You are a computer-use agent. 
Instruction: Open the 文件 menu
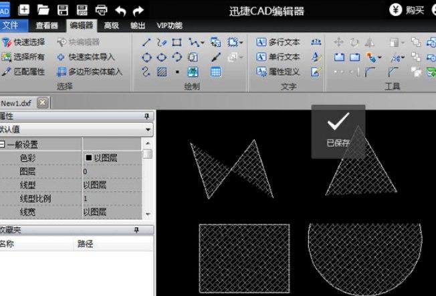click(x=11, y=25)
